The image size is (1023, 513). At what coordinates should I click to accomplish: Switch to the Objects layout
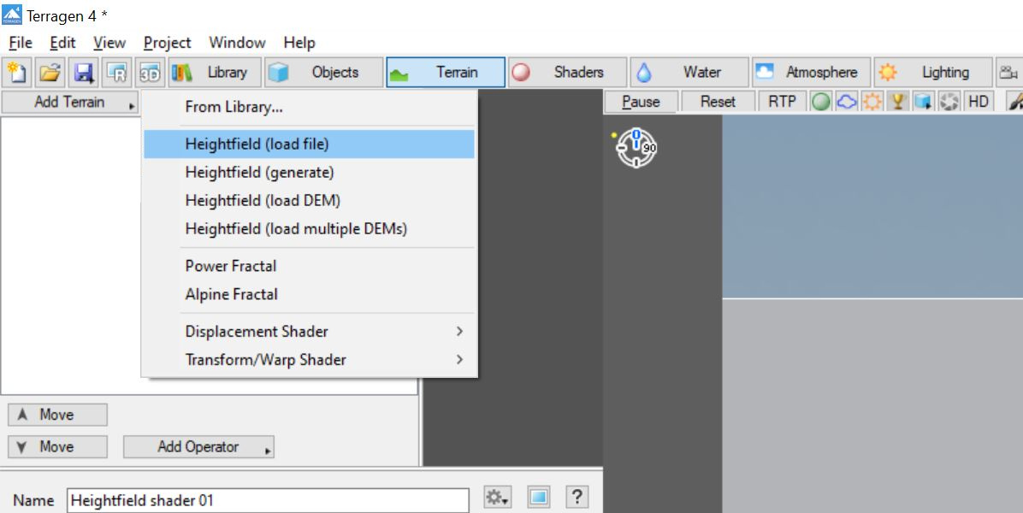[323, 73]
